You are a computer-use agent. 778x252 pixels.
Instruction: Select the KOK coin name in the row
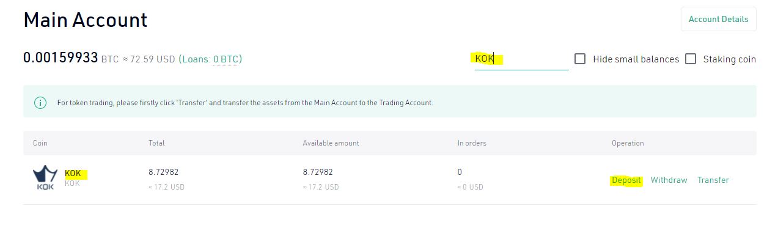[x=73, y=174]
